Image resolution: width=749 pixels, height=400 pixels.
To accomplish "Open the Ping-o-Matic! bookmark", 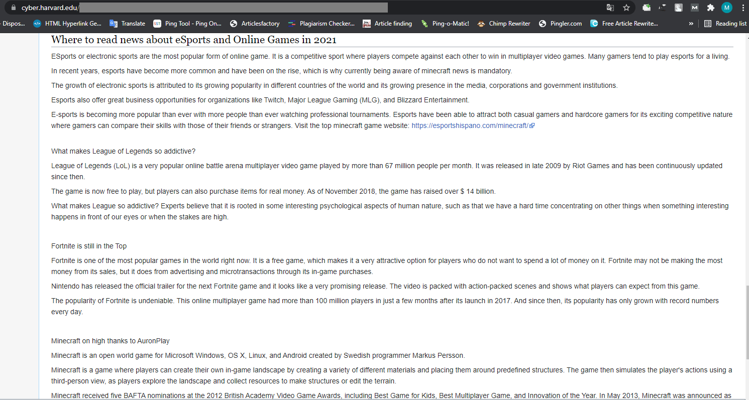I will click(x=445, y=24).
